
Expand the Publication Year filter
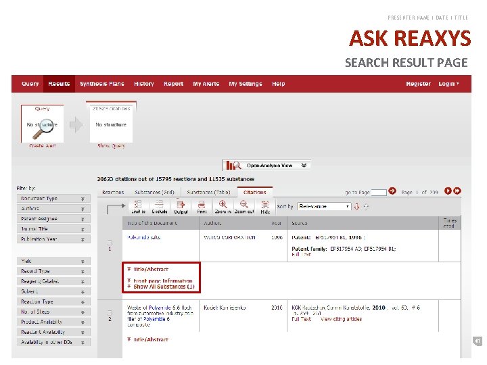(53, 239)
